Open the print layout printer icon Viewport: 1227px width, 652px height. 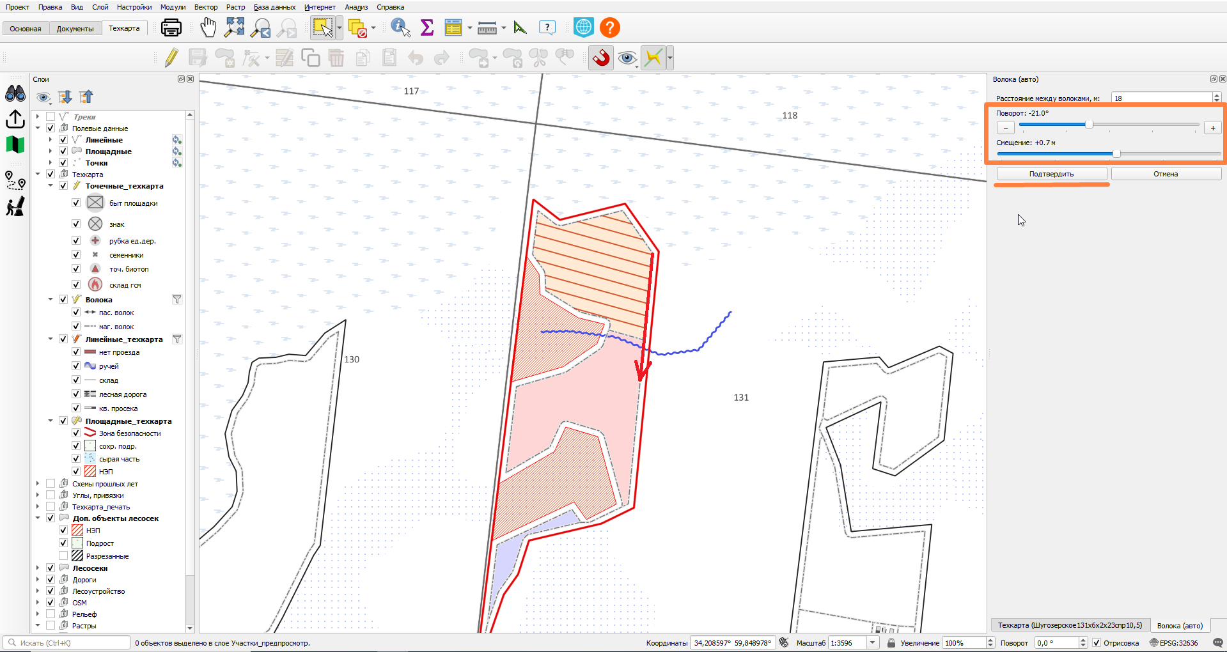tap(171, 27)
